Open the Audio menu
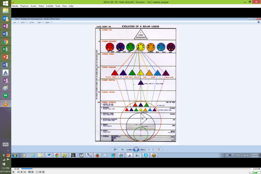This screenshot has height=174, width=261. 33,6
